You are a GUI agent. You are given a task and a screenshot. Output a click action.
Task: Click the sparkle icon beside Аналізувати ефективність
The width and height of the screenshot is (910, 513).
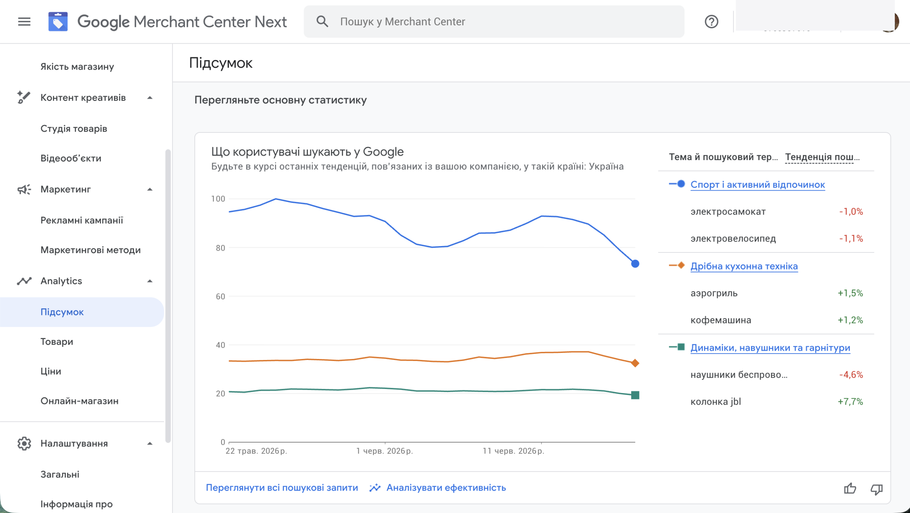pyautogui.click(x=375, y=488)
